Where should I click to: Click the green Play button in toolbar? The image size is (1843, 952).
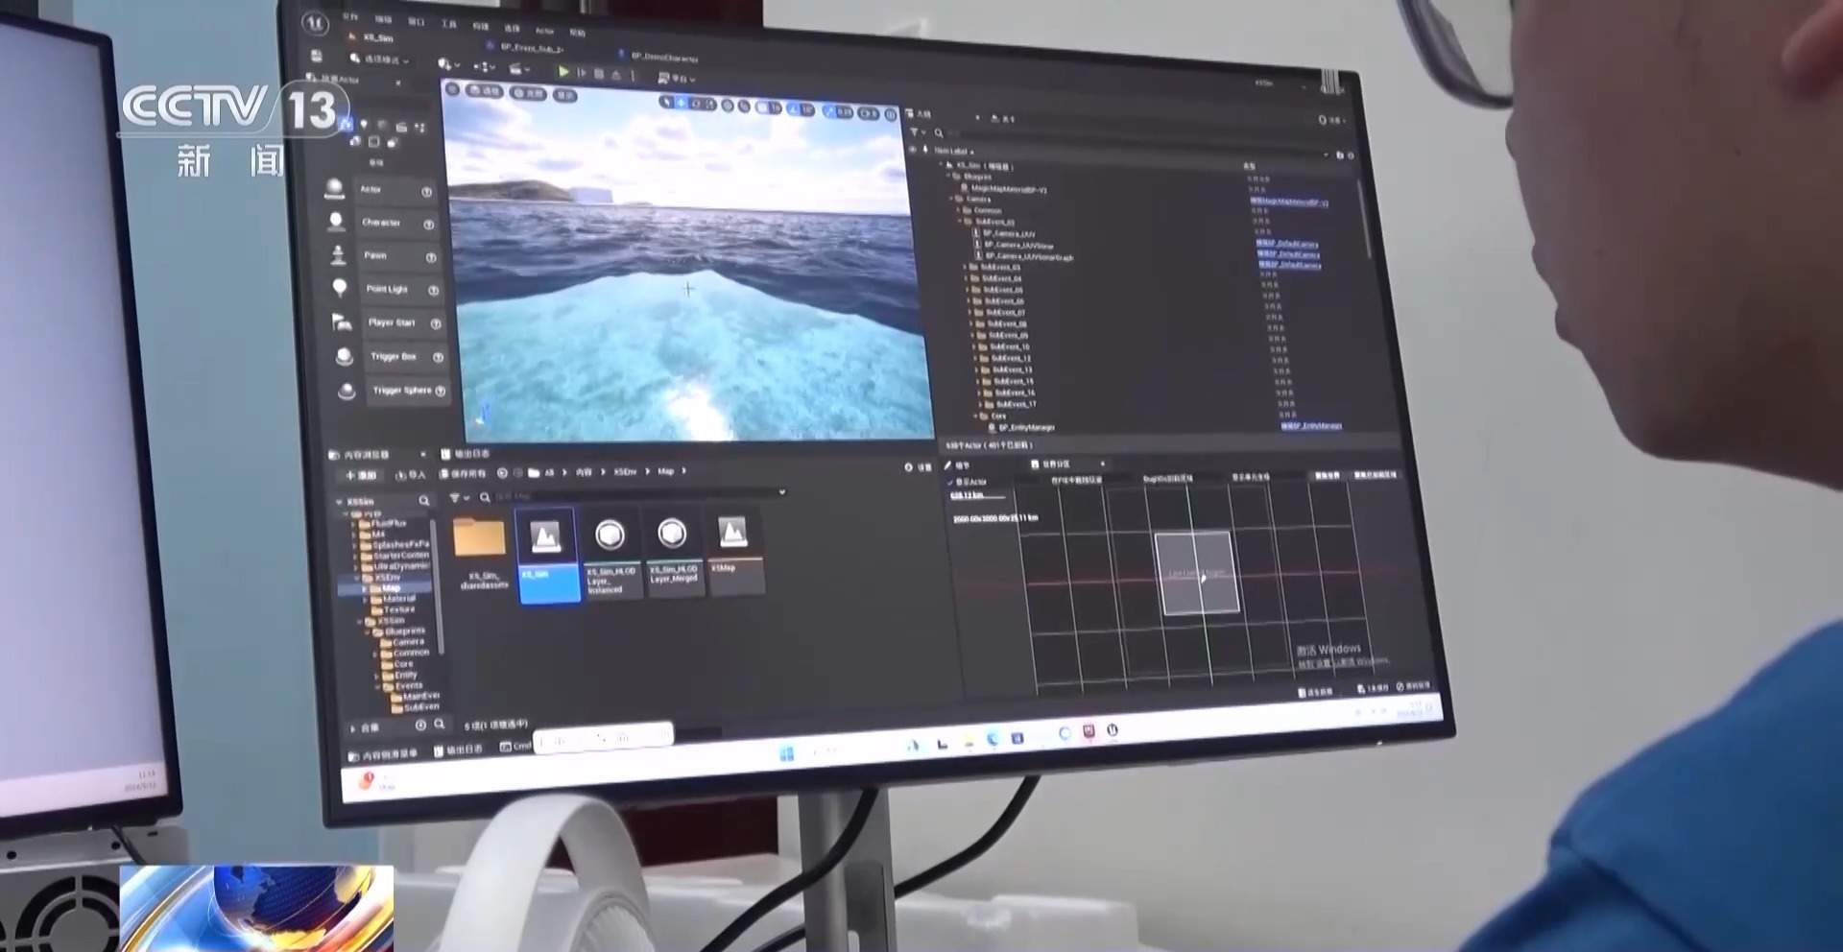(562, 71)
